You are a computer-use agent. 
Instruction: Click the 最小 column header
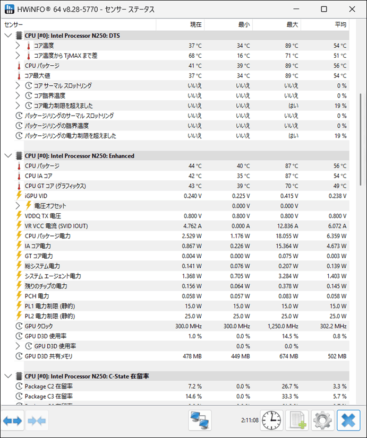[228, 24]
